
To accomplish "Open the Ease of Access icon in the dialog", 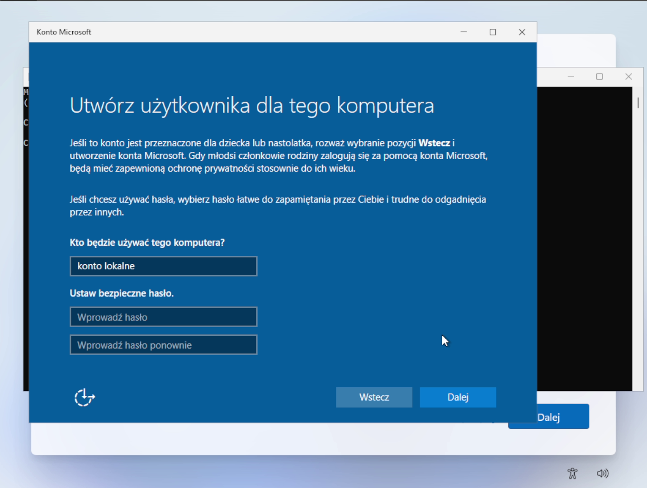I will [85, 398].
